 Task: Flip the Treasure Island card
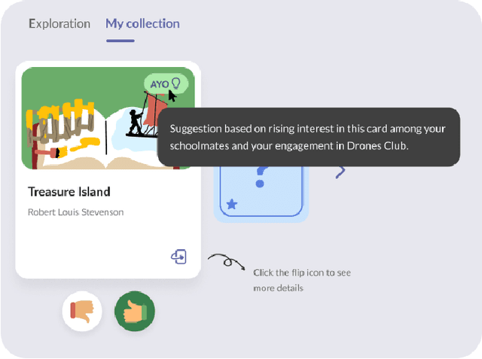point(178,257)
